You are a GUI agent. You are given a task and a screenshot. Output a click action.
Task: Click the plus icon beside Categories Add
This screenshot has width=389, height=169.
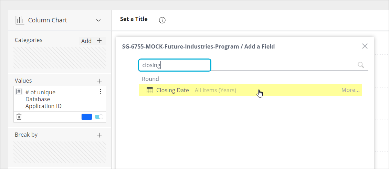click(99, 41)
